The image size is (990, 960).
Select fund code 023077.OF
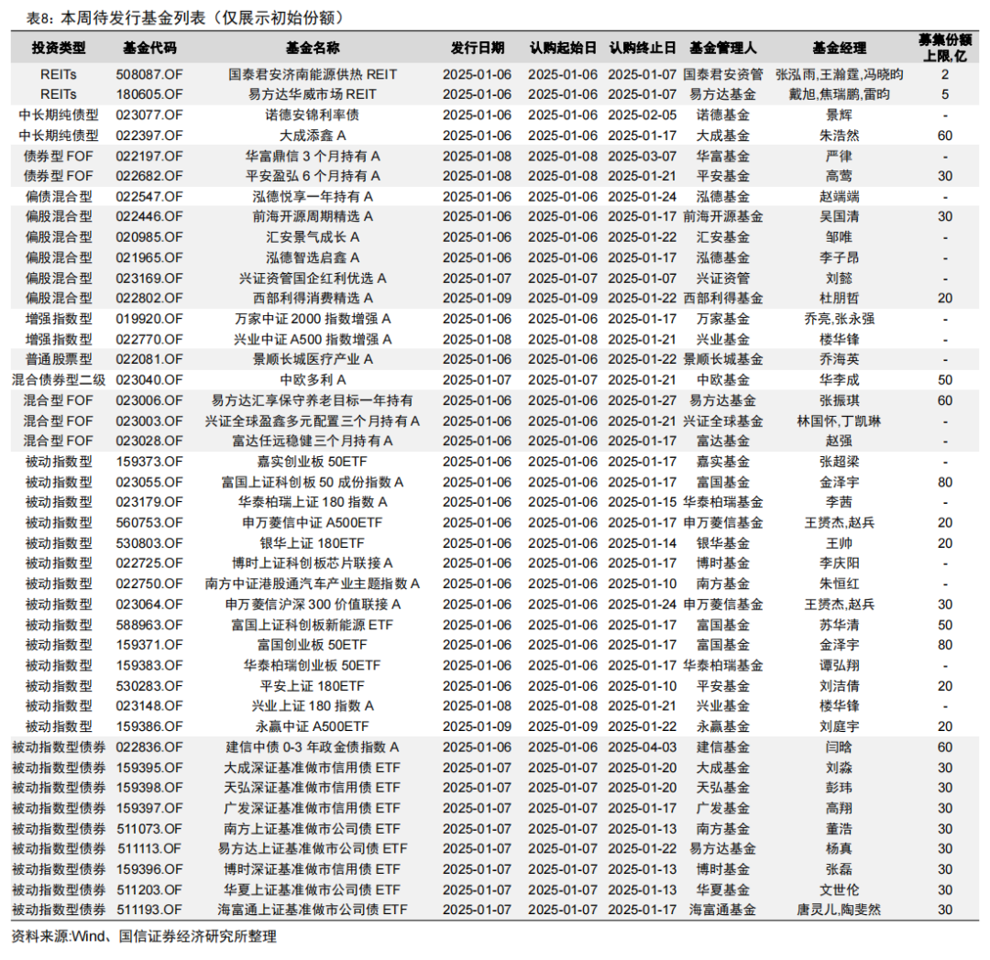[149, 115]
